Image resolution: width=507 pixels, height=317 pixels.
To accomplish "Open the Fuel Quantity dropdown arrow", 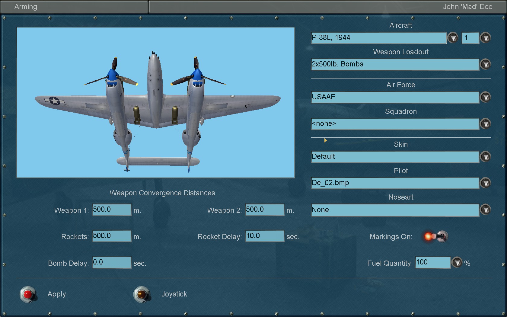I will pos(457,263).
